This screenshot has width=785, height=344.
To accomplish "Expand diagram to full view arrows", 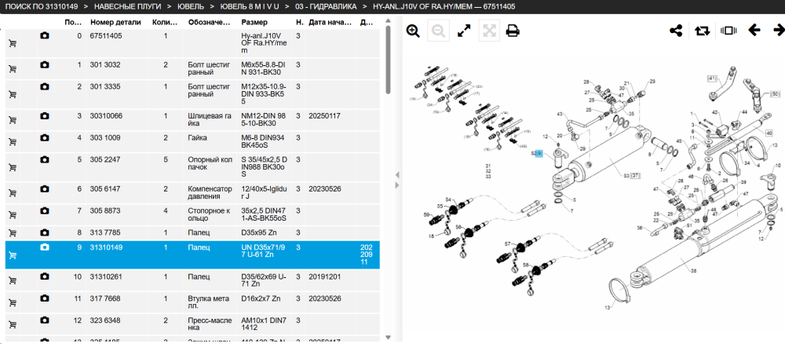I will pyautogui.click(x=464, y=31).
